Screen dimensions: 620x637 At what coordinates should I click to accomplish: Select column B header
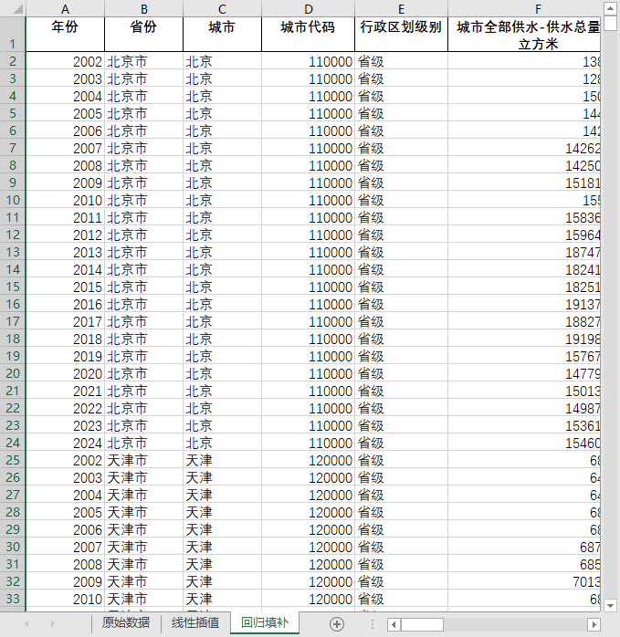click(x=143, y=8)
